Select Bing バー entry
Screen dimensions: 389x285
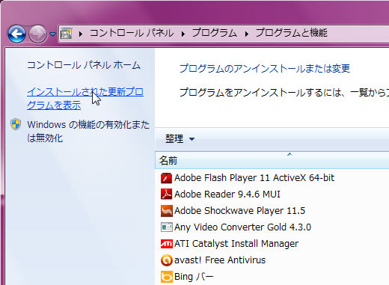(x=194, y=277)
